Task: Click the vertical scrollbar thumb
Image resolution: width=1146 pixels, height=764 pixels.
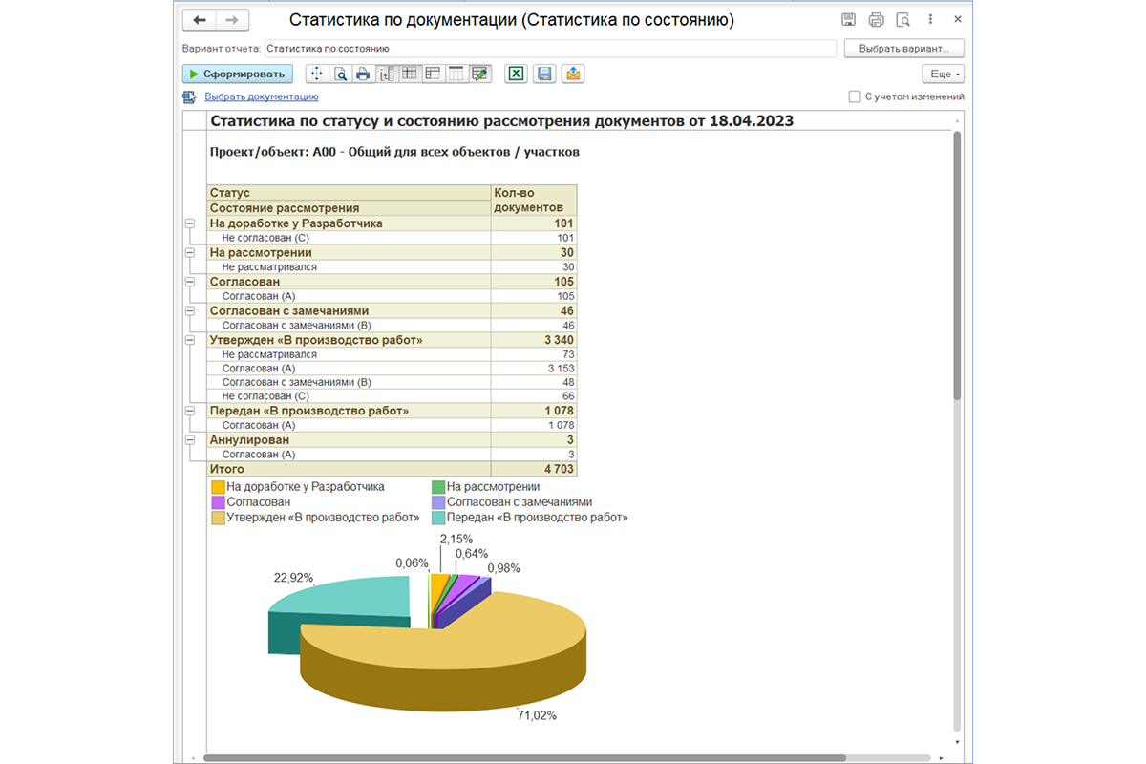Action: pyautogui.click(x=958, y=265)
